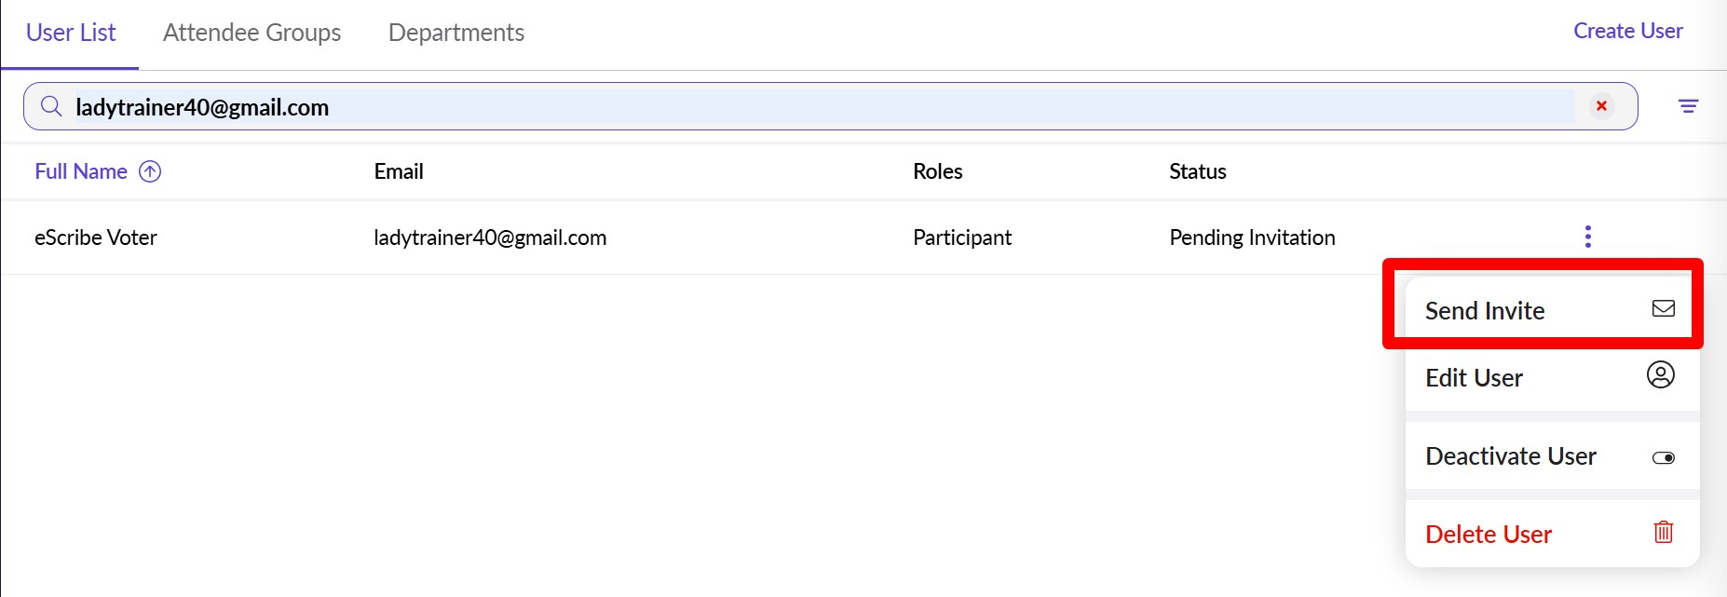
Task: Click the envelope icon beside Send Invite
Action: pos(1663,308)
